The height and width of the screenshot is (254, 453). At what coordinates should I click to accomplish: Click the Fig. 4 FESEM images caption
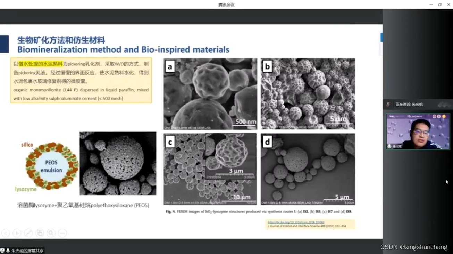point(259,211)
